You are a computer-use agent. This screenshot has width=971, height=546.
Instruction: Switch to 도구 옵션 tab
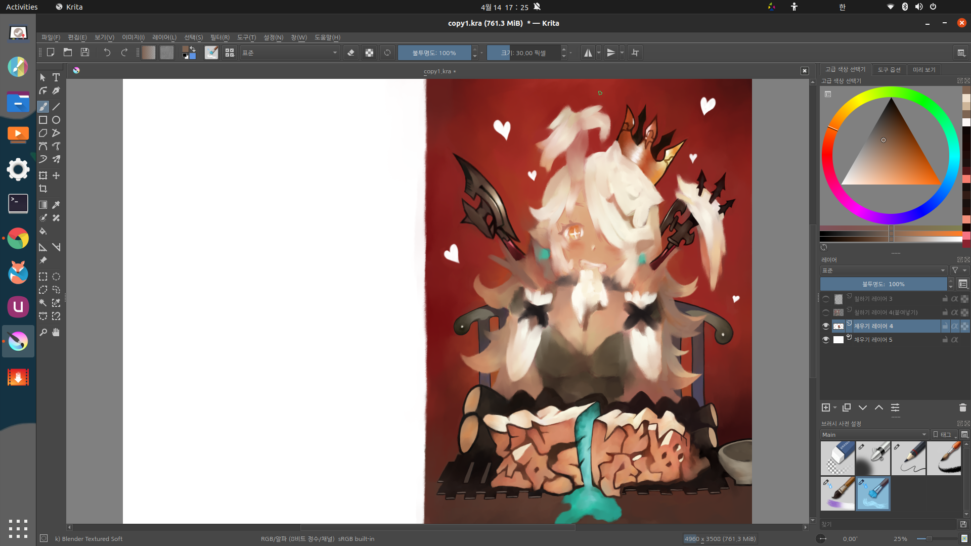click(889, 70)
